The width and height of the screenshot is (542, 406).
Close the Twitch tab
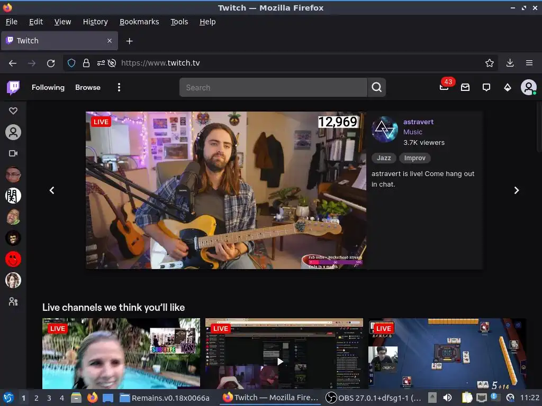tap(110, 41)
